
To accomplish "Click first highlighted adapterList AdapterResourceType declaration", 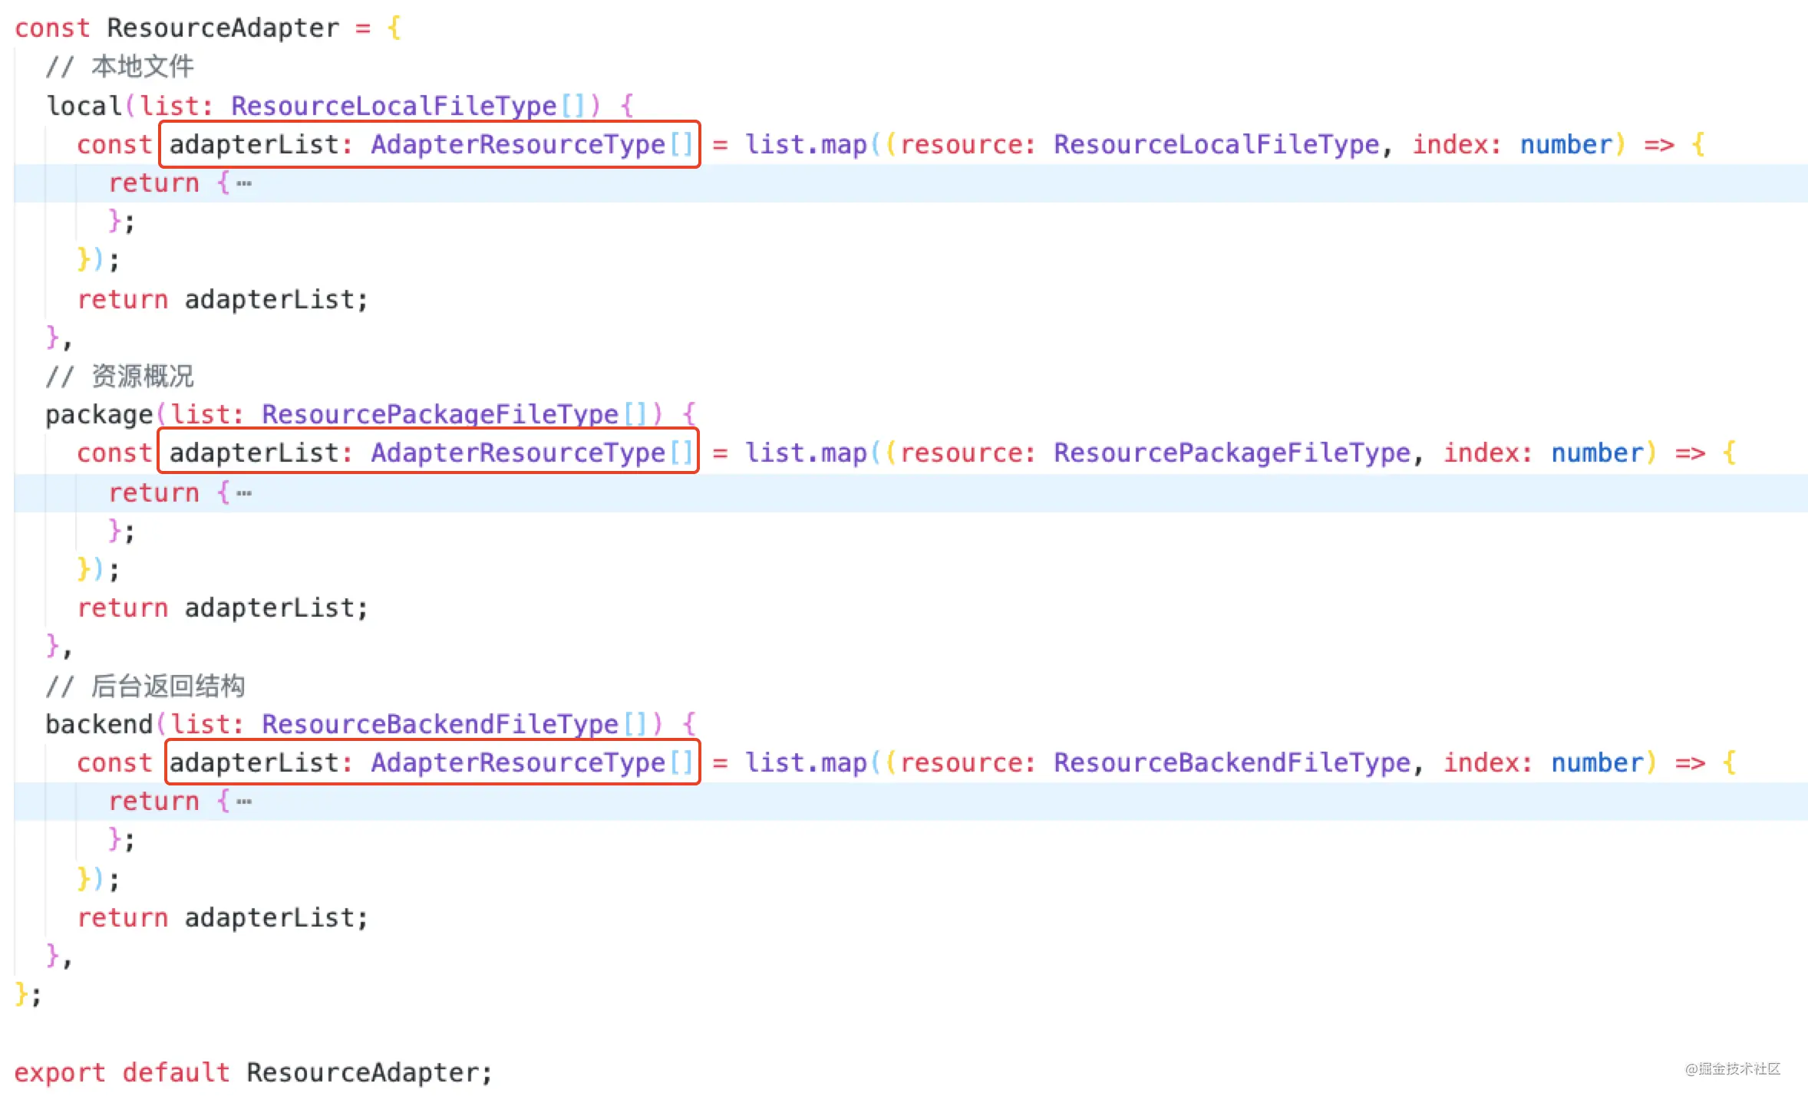I will [430, 144].
